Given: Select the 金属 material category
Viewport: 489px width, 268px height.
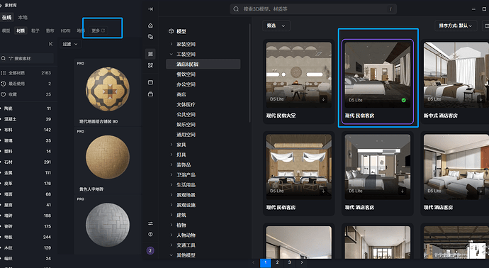Looking at the screenshot, I should point(26,172).
